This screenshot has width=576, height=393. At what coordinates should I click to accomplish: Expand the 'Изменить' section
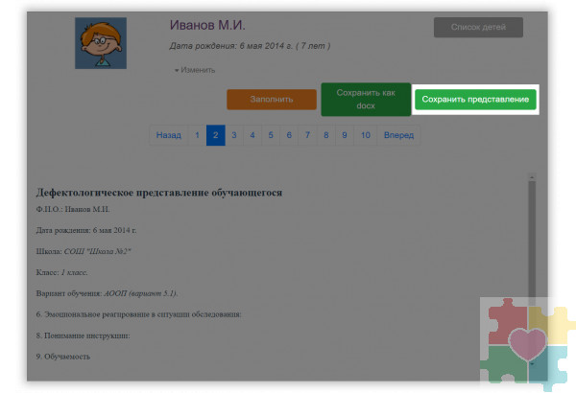195,70
